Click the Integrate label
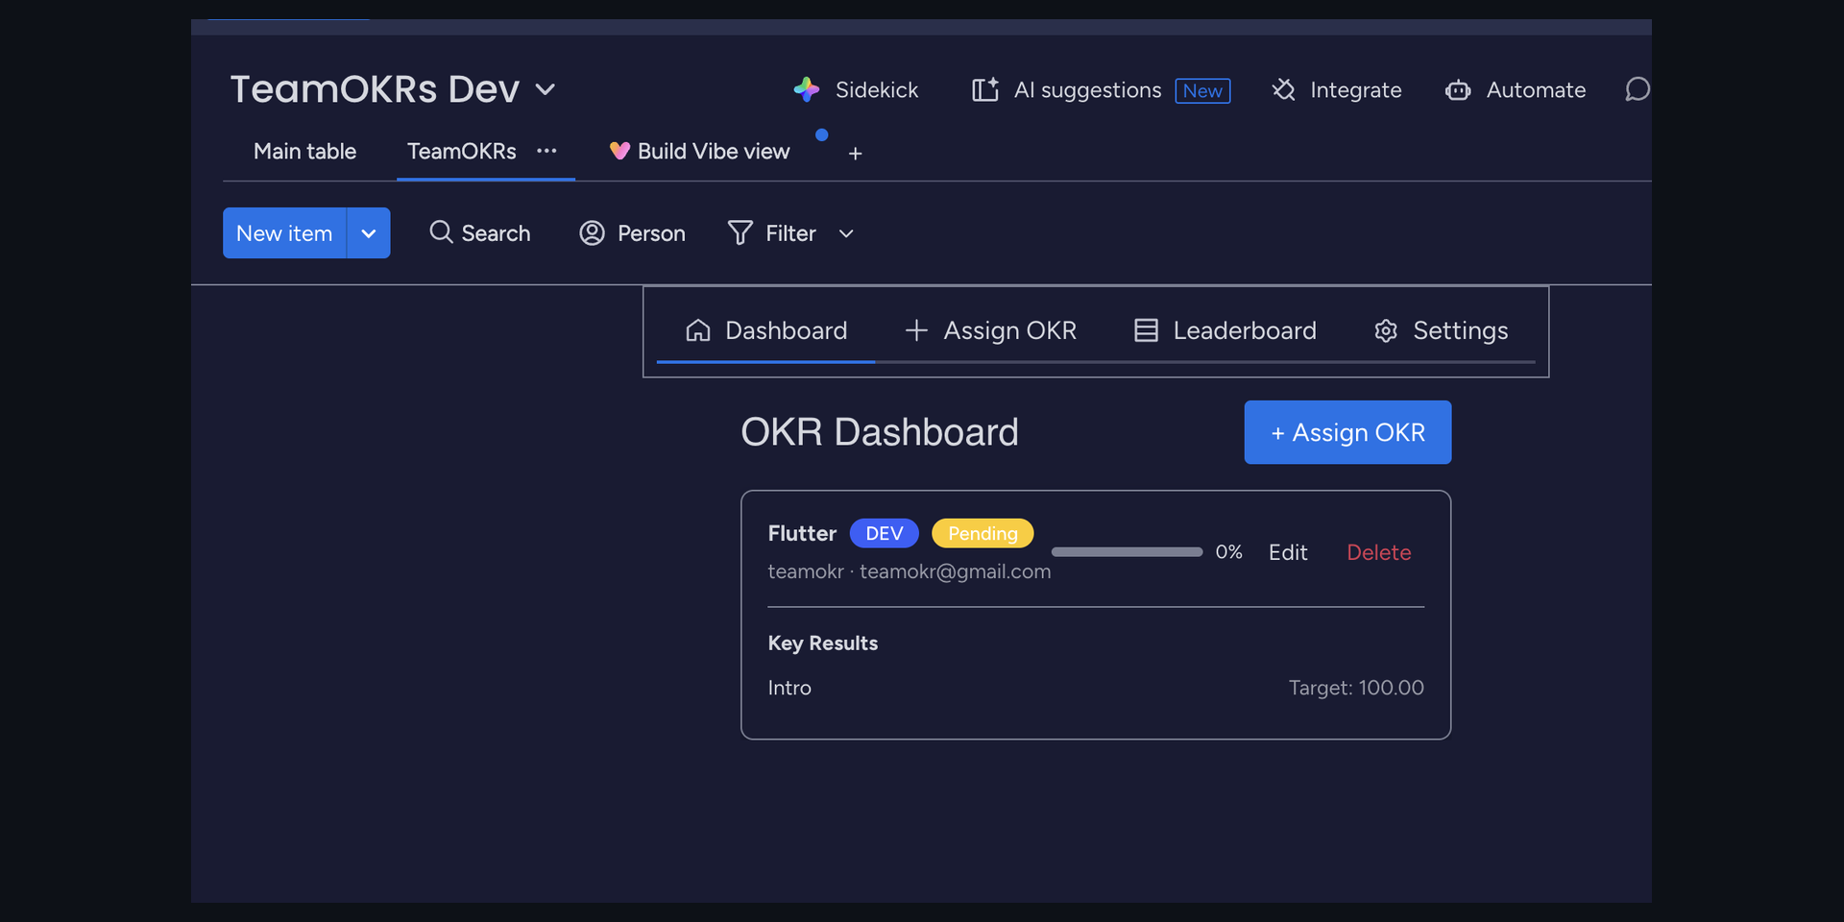This screenshot has height=922, width=1844. [x=1355, y=89]
